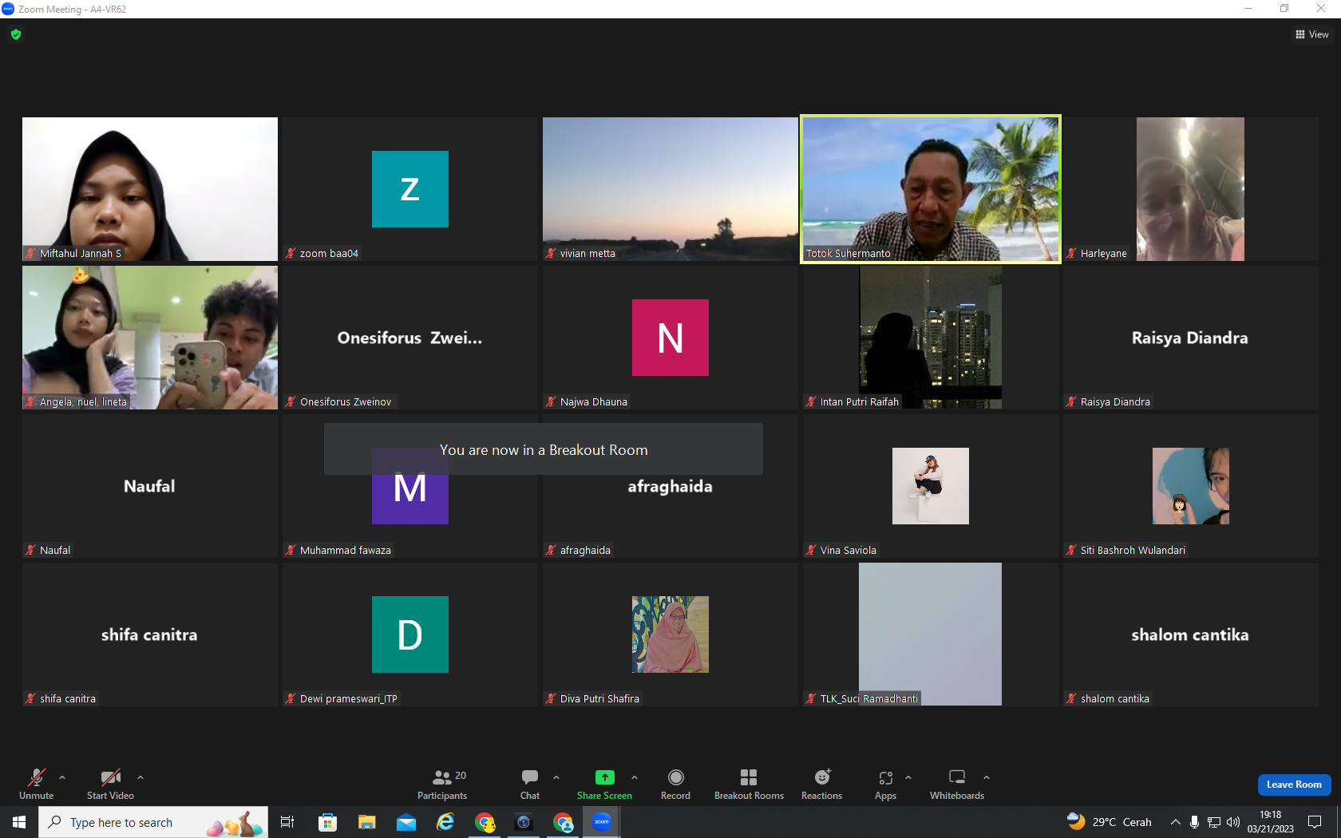
Task: Open Whiteboards
Action: [x=957, y=785]
